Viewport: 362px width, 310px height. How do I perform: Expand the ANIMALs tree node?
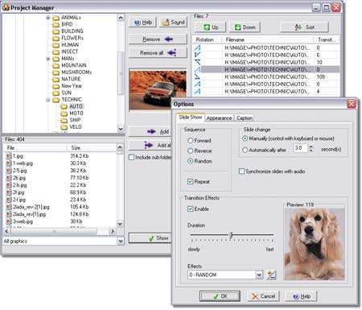click(48, 18)
